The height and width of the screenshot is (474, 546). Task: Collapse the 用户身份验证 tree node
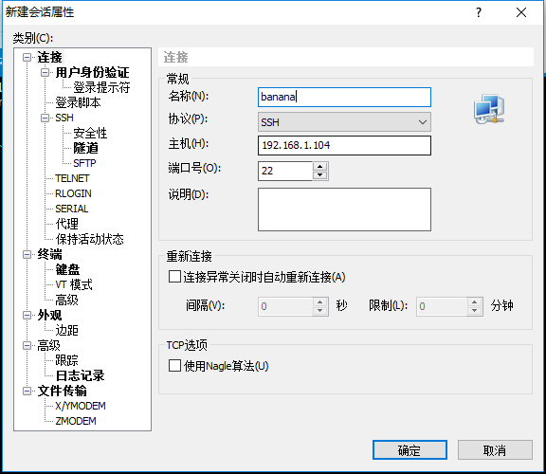coord(45,72)
